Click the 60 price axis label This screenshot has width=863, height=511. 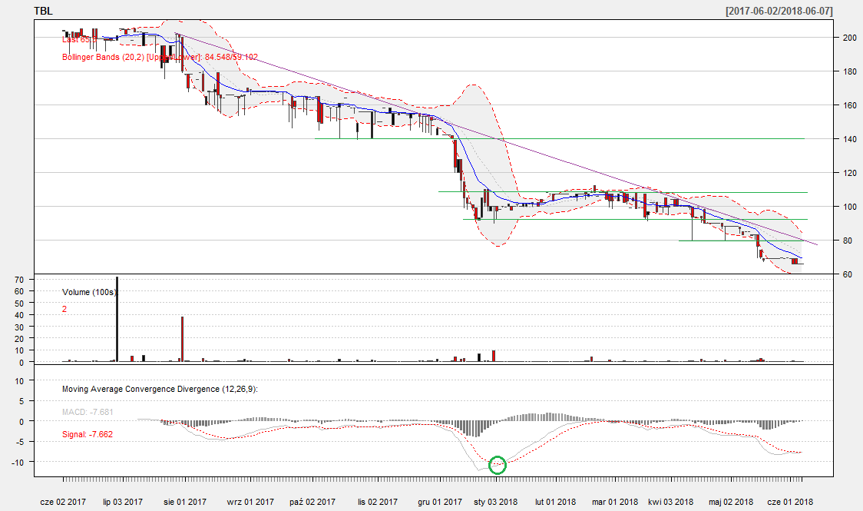[x=847, y=274]
